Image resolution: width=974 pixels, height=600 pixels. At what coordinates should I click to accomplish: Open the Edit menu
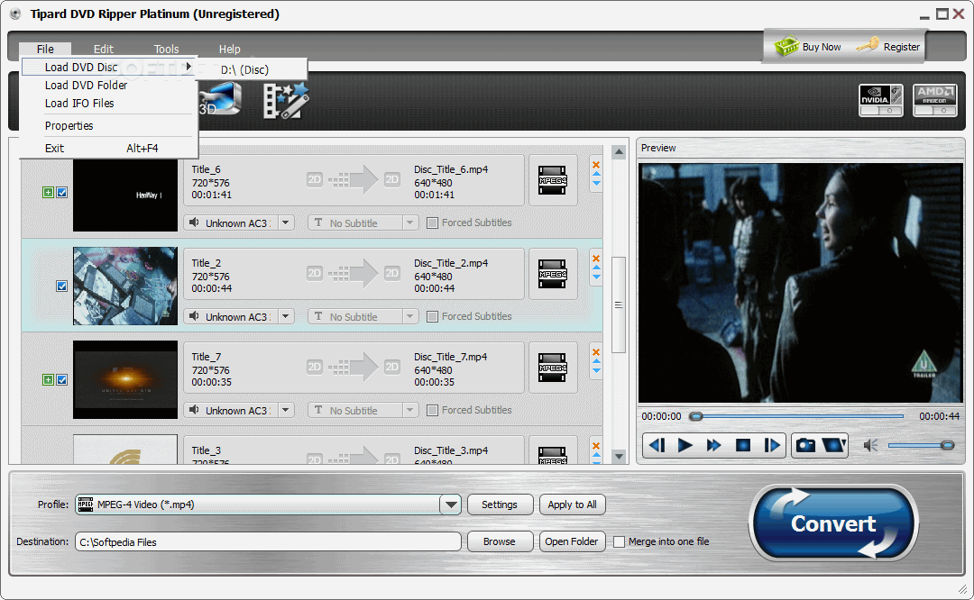coord(103,49)
